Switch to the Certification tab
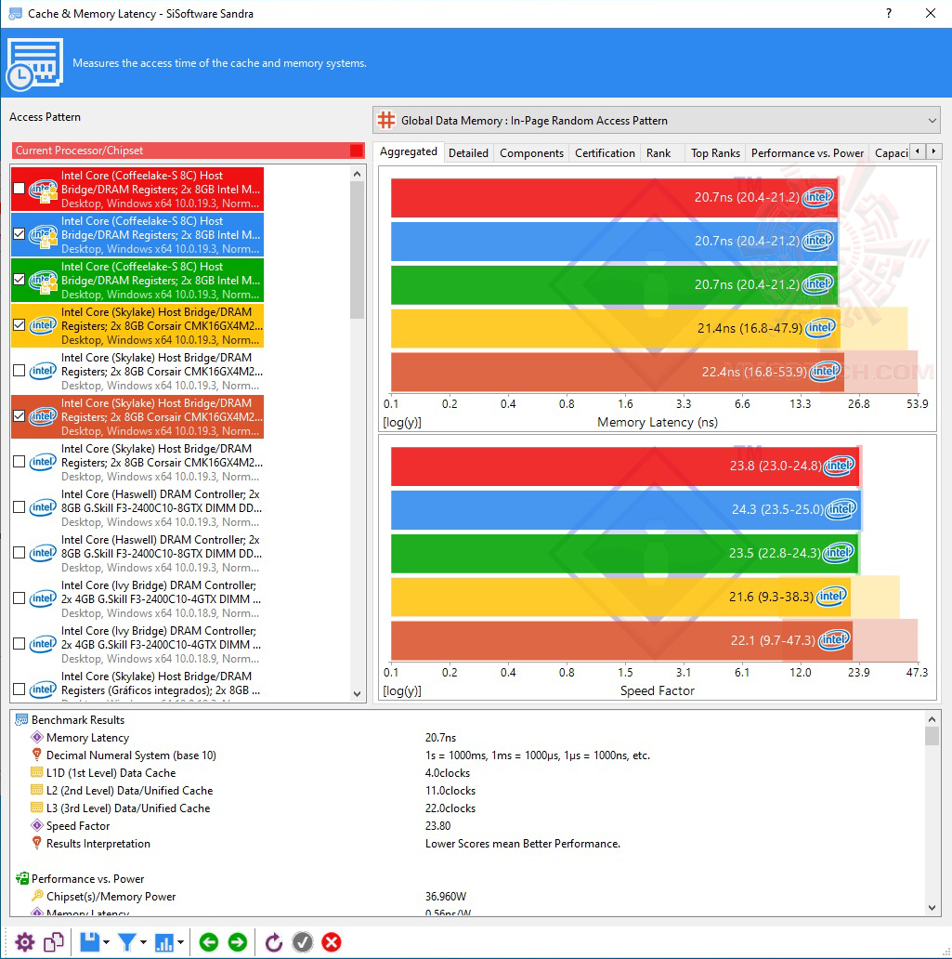The width and height of the screenshot is (952, 959). coord(605,153)
